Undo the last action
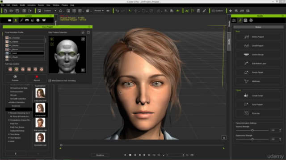286x160 pixels. [117, 11]
